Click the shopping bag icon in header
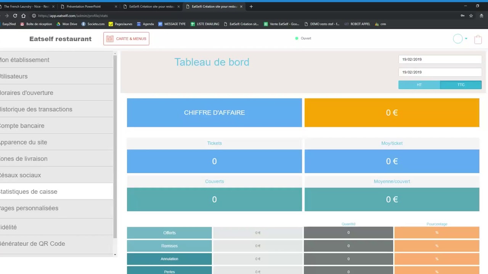 coord(478,39)
